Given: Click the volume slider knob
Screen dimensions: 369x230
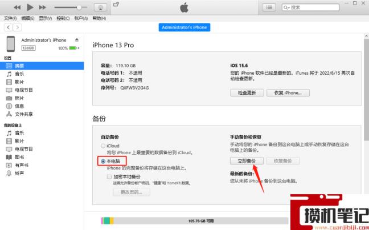Looking at the screenshot, I should point(79,7).
